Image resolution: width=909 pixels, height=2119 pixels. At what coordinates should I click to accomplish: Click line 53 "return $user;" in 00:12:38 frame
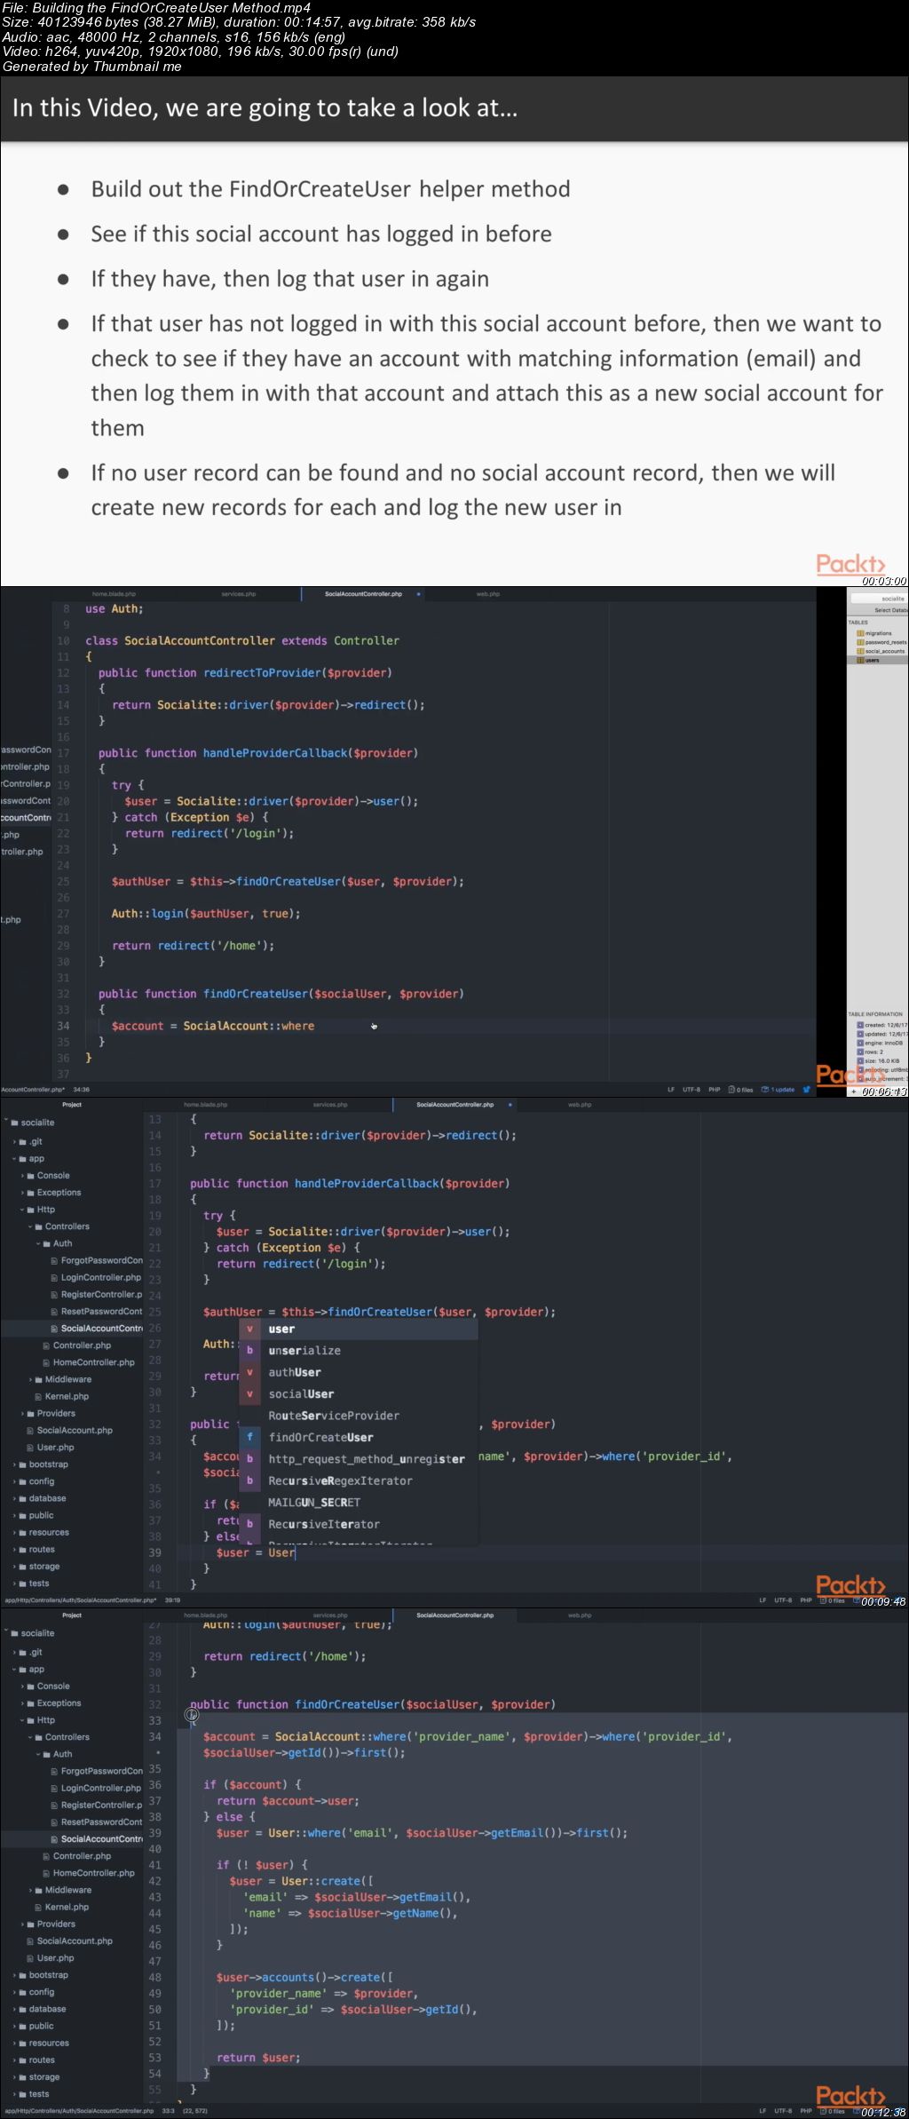point(258,2058)
